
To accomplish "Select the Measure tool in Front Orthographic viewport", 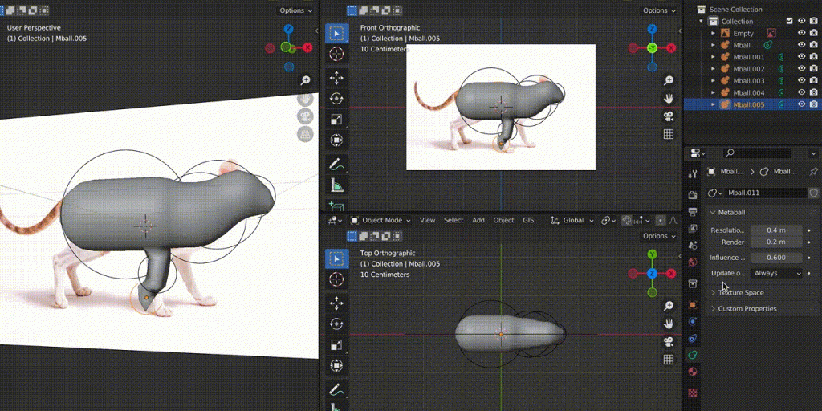I will point(336,185).
